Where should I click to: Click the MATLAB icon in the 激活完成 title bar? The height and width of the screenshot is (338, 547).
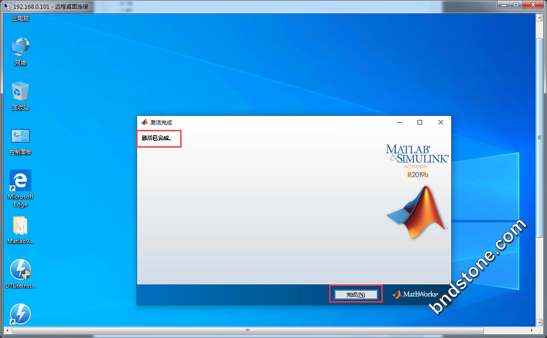[144, 122]
